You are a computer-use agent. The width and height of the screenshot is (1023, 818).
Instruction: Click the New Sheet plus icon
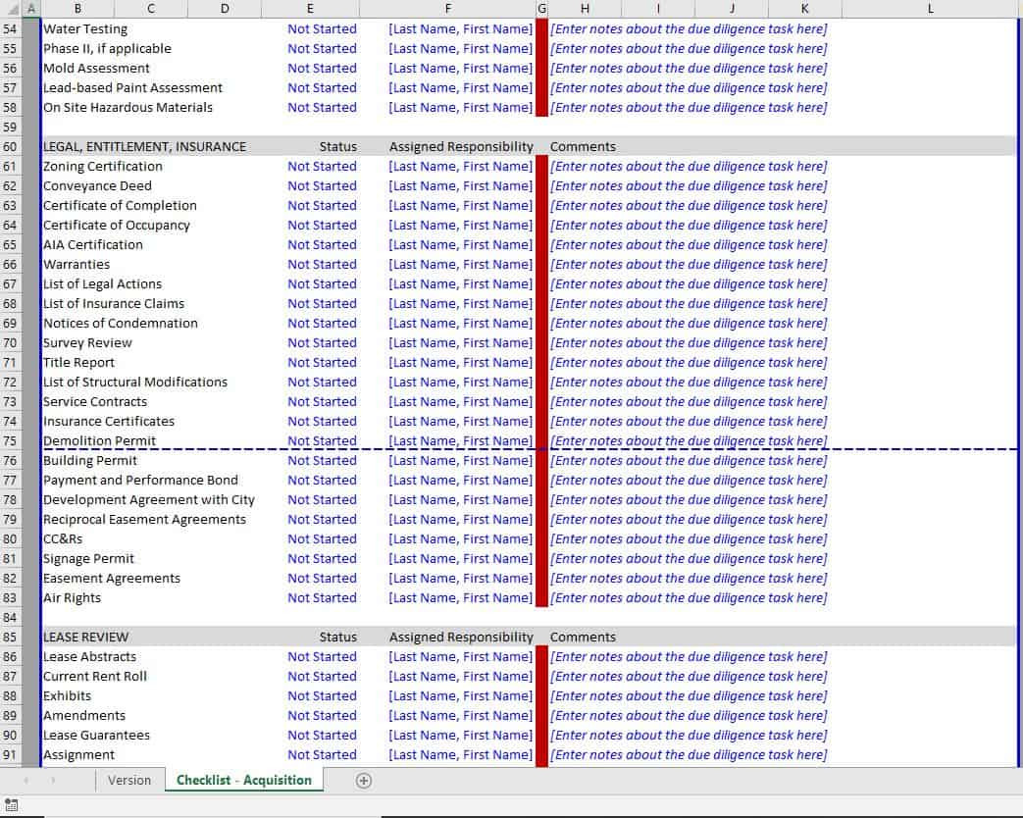(x=363, y=780)
